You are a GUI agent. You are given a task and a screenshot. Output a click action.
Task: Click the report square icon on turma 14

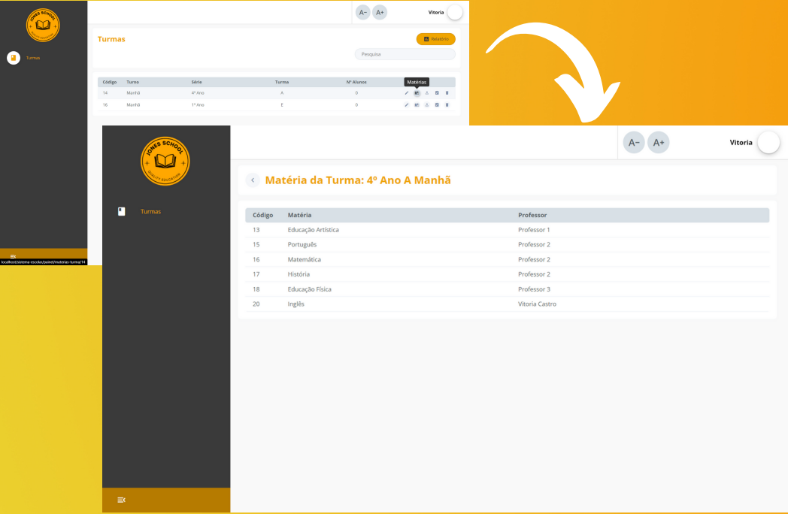[x=437, y=92]
